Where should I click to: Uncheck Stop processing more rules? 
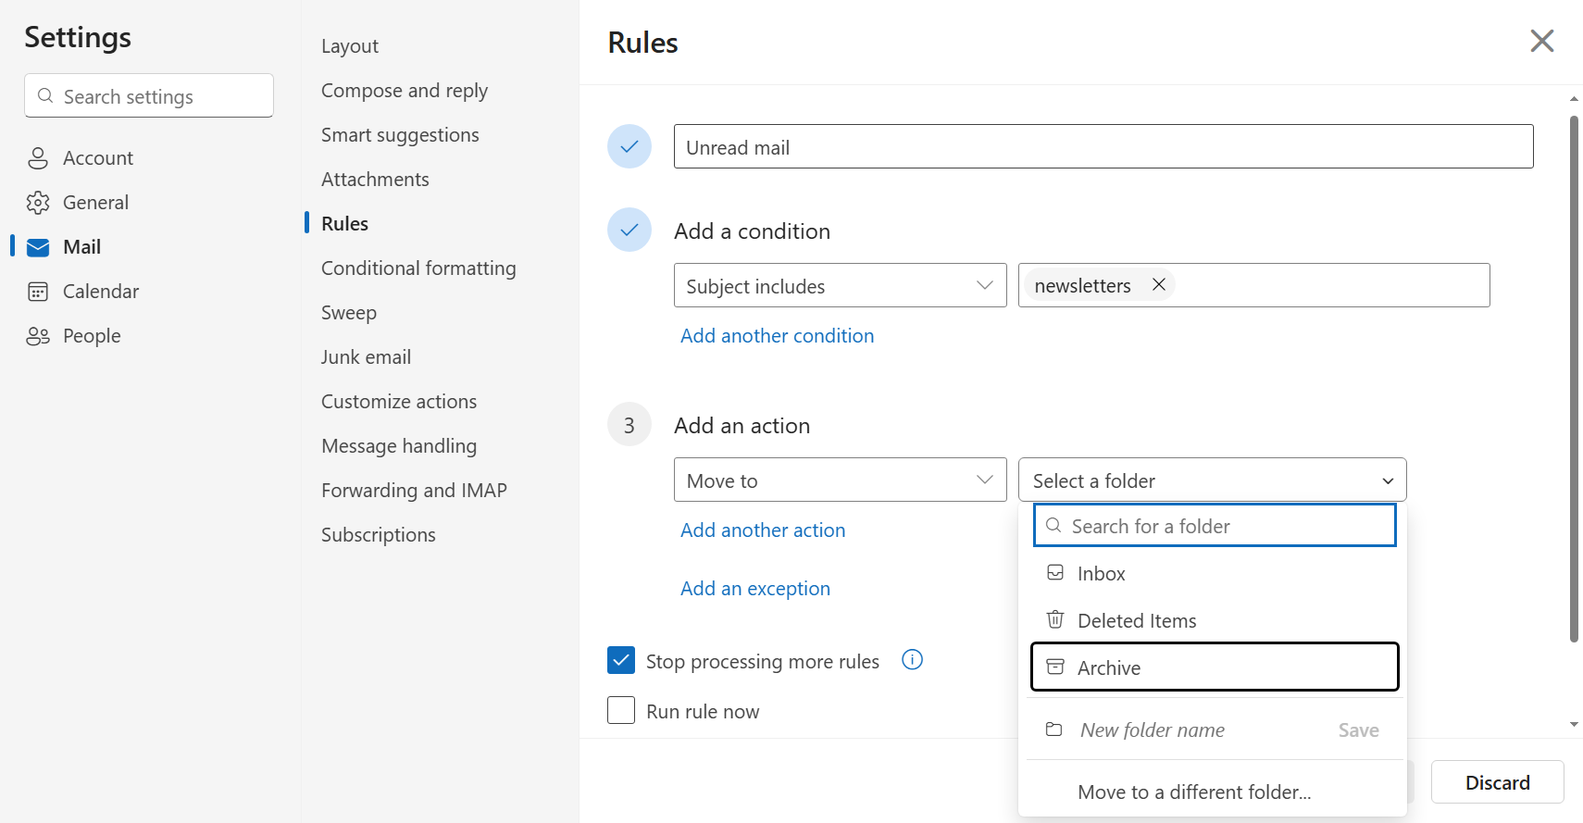tap(621, 660)
